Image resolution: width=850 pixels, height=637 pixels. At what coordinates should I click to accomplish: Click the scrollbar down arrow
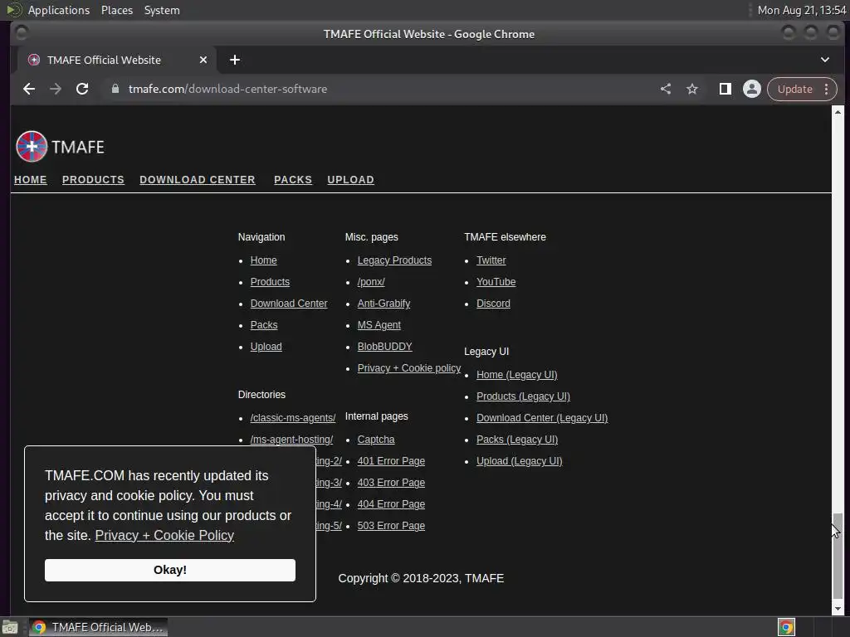(x=838, y=609)
